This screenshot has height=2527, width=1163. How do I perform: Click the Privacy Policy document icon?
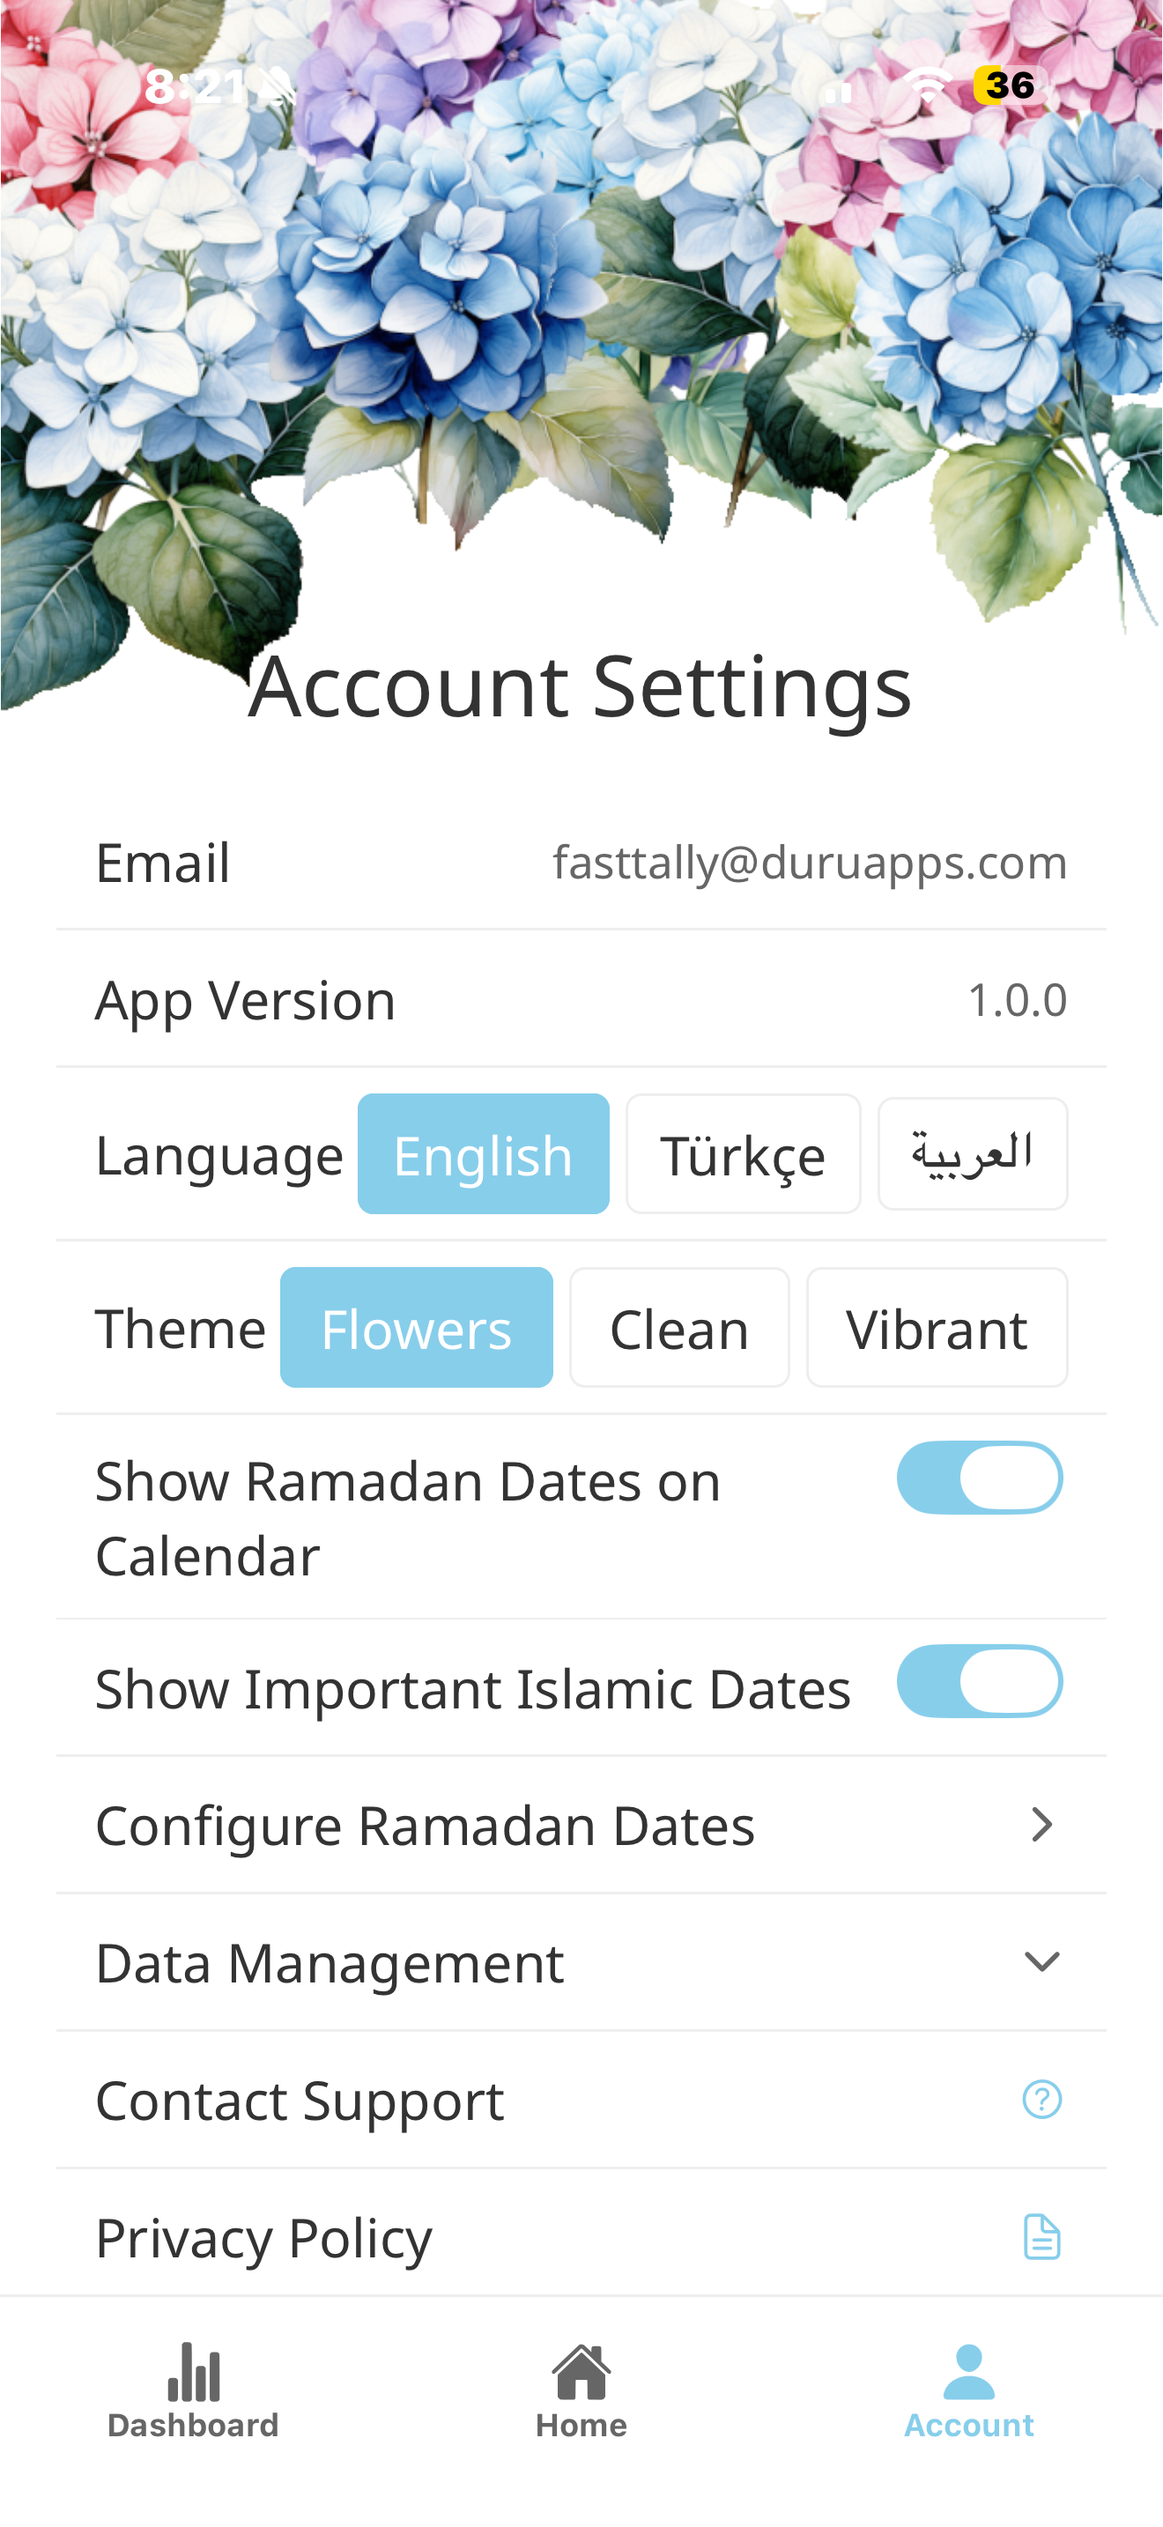(x=1041, y=2236)
